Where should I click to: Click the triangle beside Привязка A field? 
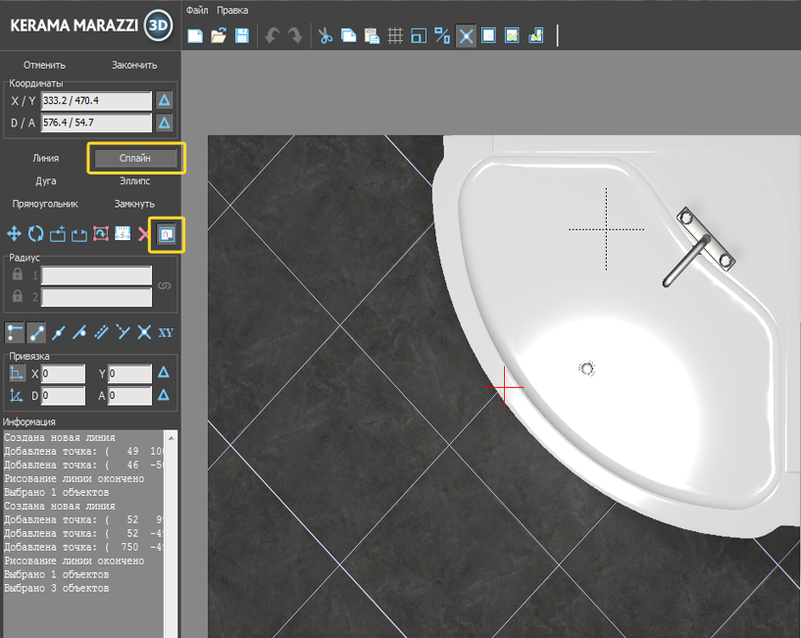[164, 395]
